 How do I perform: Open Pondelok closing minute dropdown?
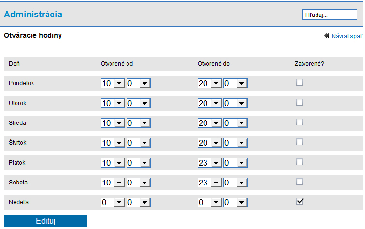point(236,83)
